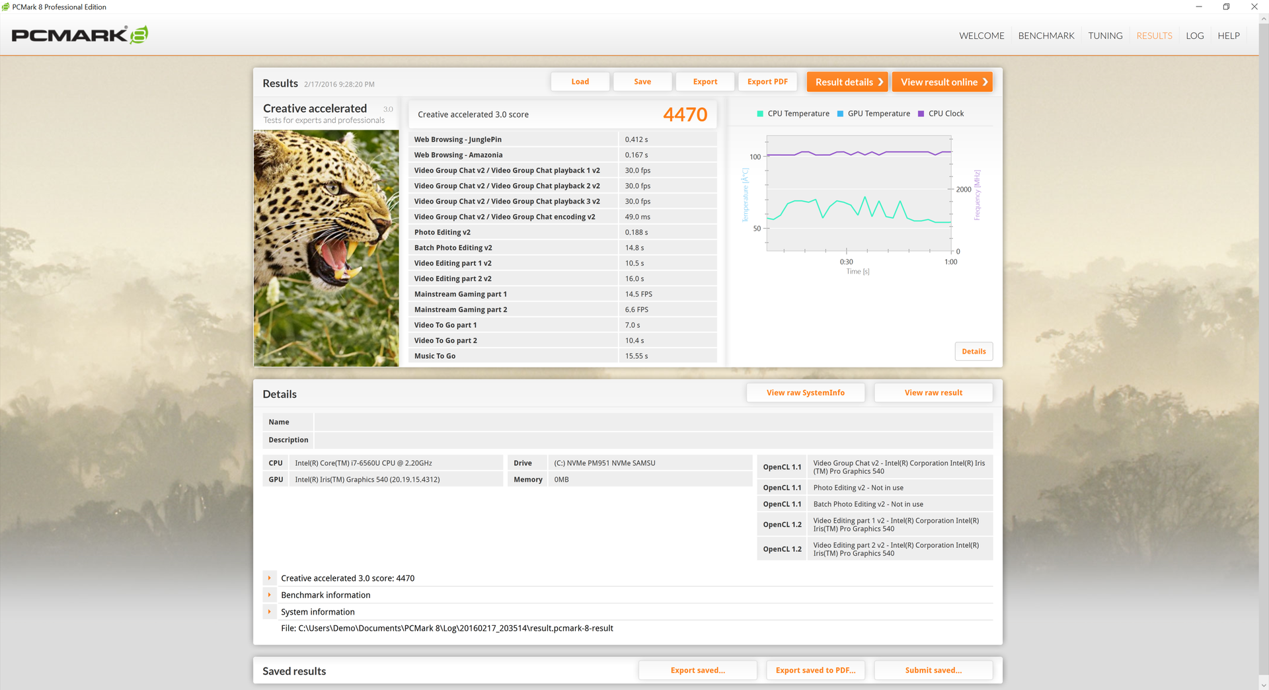
Task: Select Video Editing part 2 v2 row
Action: click(562, 278)
